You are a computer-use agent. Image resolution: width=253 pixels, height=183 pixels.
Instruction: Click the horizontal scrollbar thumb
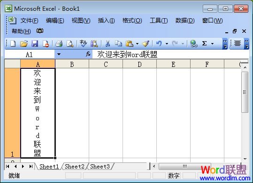click(x=184, y=166)
